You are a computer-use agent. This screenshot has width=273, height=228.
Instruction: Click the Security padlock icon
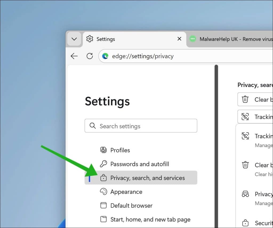point(245,223)
